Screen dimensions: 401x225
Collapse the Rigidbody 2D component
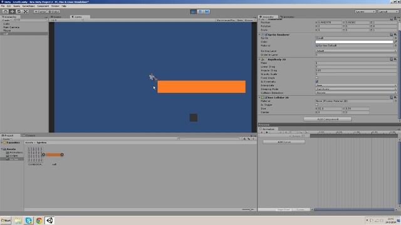point(260,59)
